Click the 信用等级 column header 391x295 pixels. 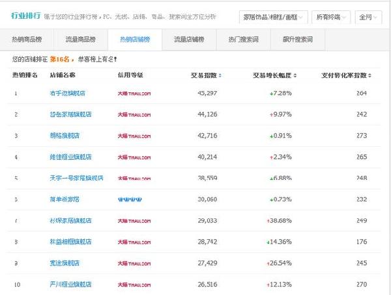130,75
